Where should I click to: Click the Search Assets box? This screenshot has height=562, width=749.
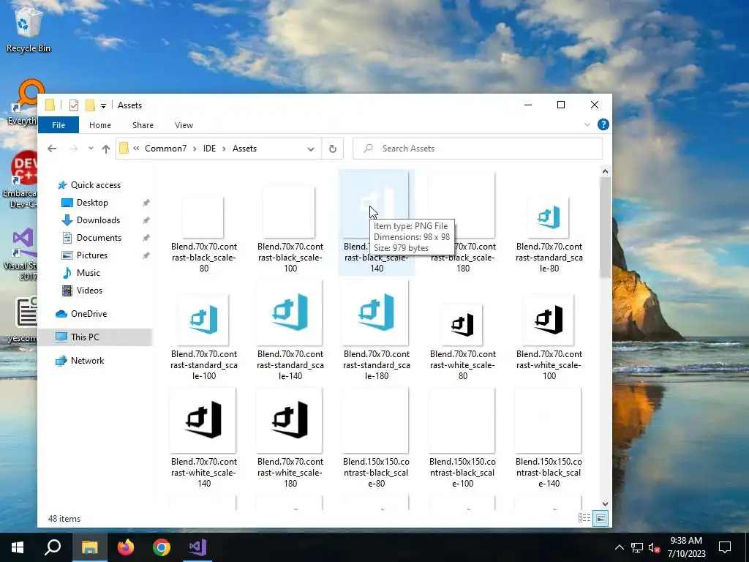coord(478,149)
